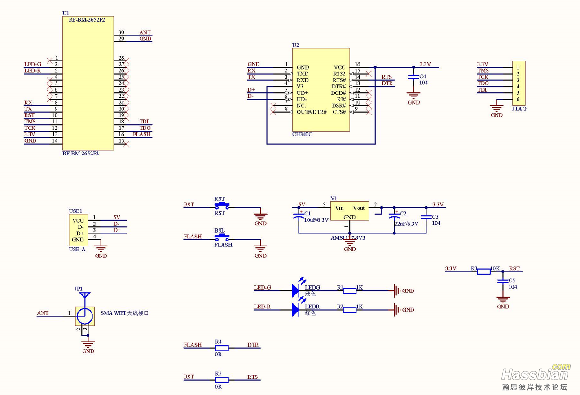Click the 'SMA WIFI 天线接口' annotation
This screenshot has width=580, height=395.
click(x=124, y=313)
